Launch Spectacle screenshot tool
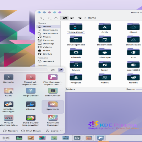The image size is (142, 142). (x=53, y=106)
